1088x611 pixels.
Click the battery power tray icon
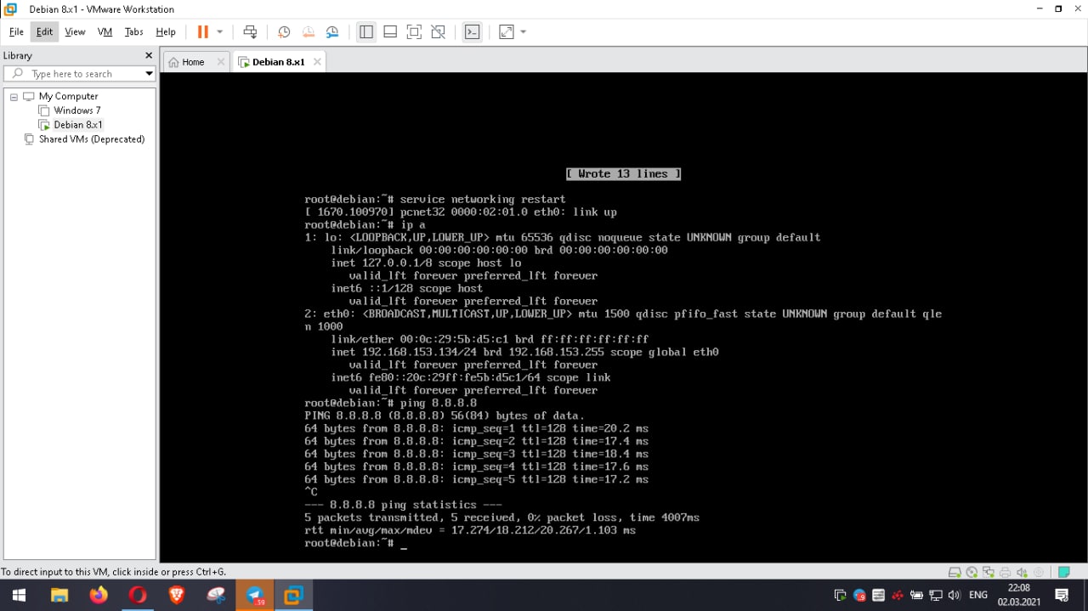click(916, 595)
